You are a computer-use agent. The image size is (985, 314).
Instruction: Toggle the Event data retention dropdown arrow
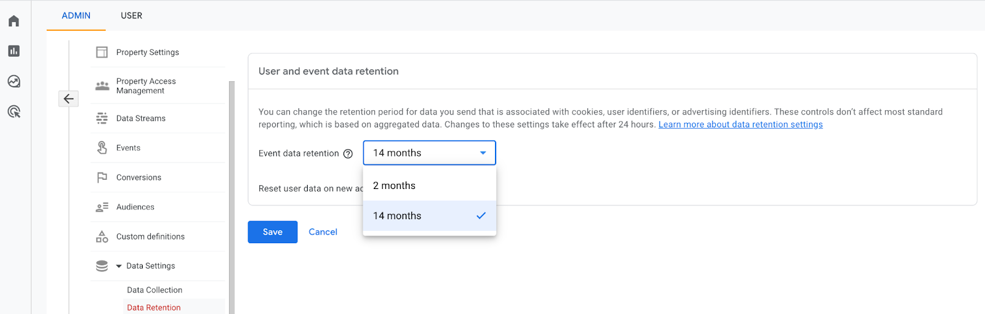tap(483, 153)
